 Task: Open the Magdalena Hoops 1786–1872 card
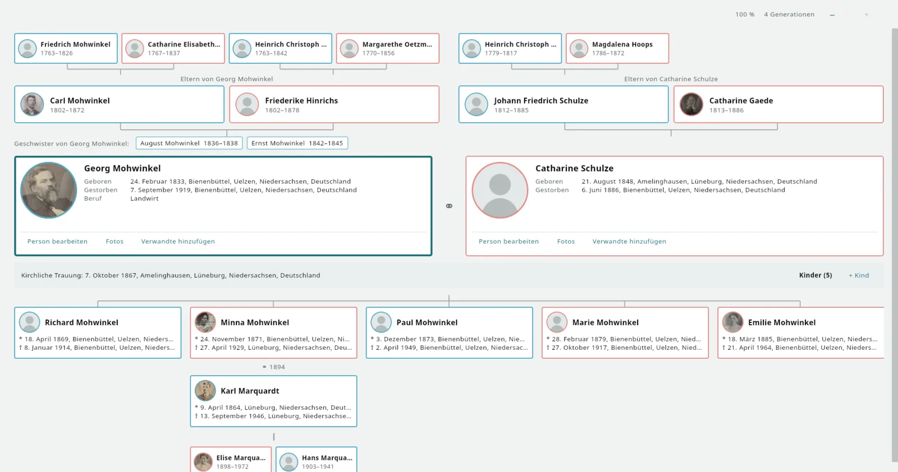coord(617,48)
